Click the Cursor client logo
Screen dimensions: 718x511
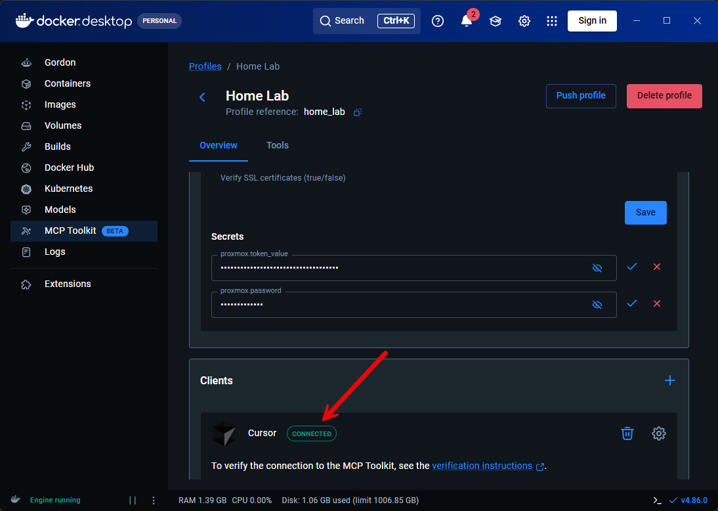click(224, 433)
